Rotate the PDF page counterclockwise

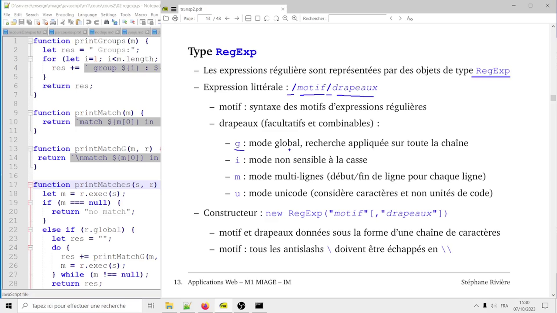click(267, 18)
